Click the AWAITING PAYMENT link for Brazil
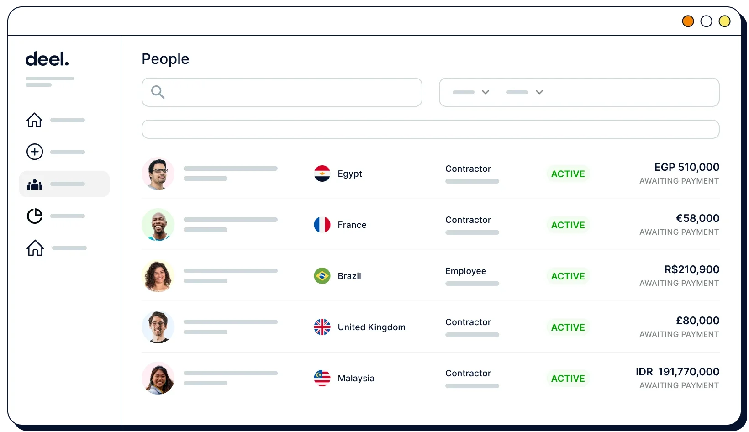749x432 pixels. click(679, 283)
